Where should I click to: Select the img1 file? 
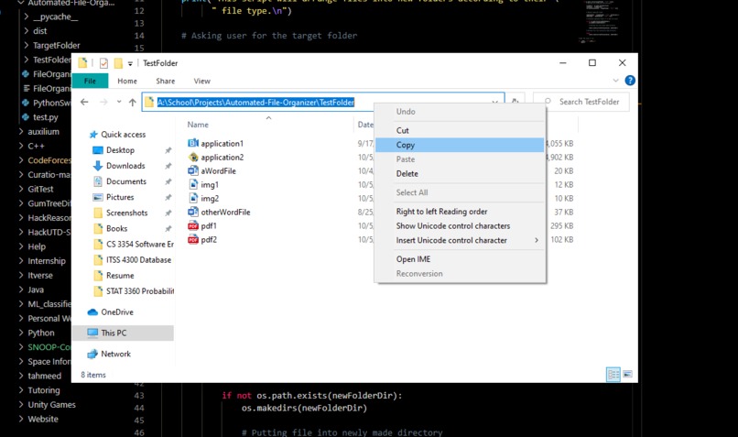(203, 184)
